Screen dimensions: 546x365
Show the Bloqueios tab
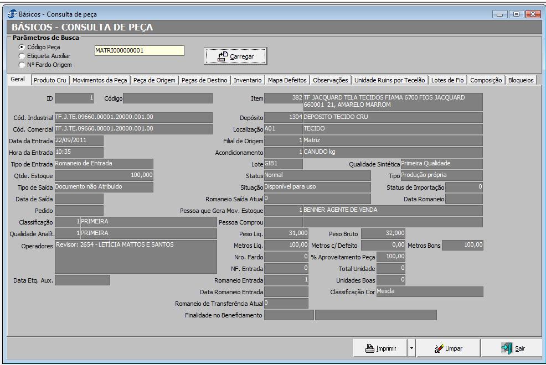pos(521,80)
